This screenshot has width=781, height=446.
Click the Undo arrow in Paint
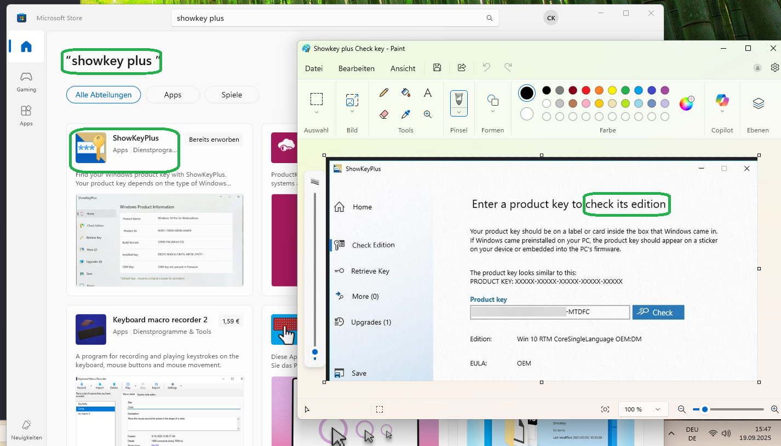click(x=486, y=68)
